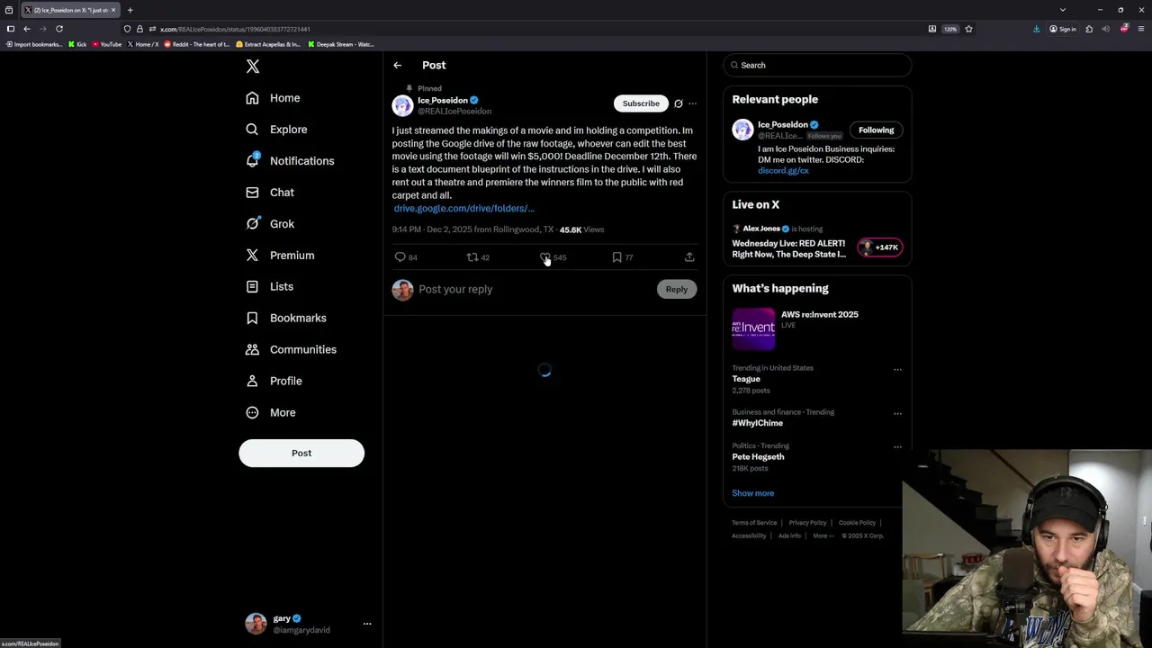Screen dimensions: 1152x648
Task: Click Show more under trends
Action: [x=752, y=493]
